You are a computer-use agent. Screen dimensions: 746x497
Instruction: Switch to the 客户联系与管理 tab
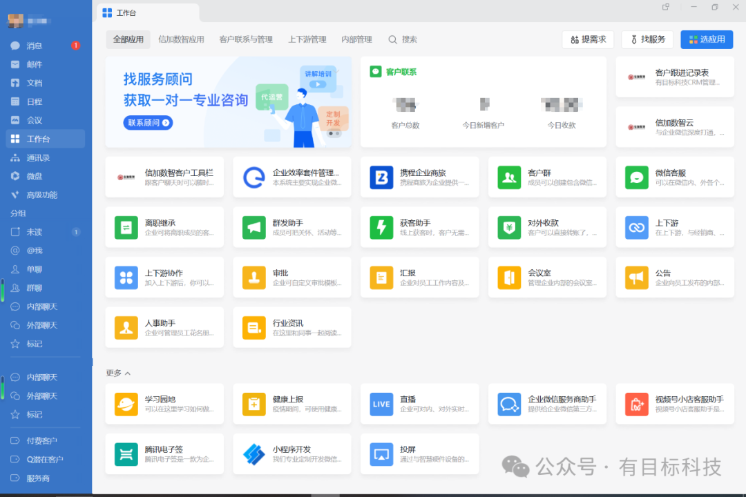pos(245,39)
